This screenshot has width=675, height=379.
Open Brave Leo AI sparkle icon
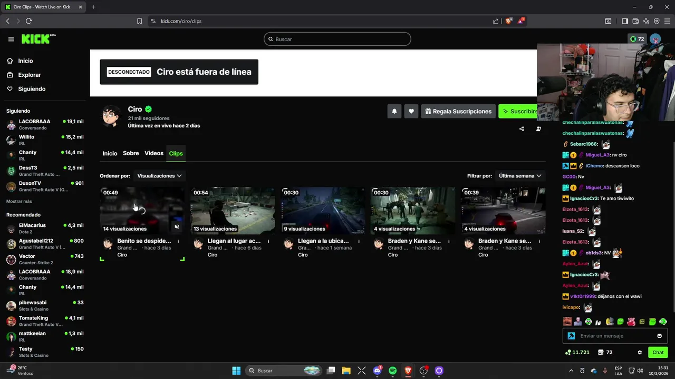tap(646, 21)
